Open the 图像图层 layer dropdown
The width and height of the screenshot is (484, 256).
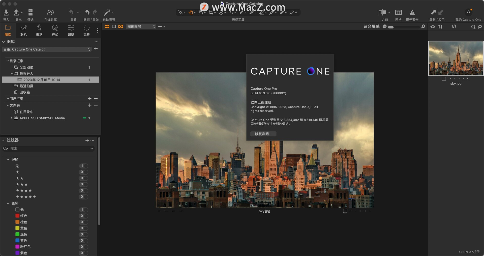[141, 26]
